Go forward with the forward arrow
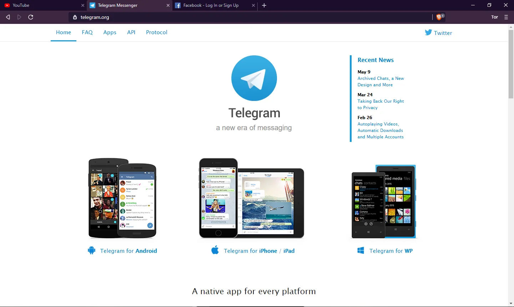514x307 pixels. click(19, 17)
